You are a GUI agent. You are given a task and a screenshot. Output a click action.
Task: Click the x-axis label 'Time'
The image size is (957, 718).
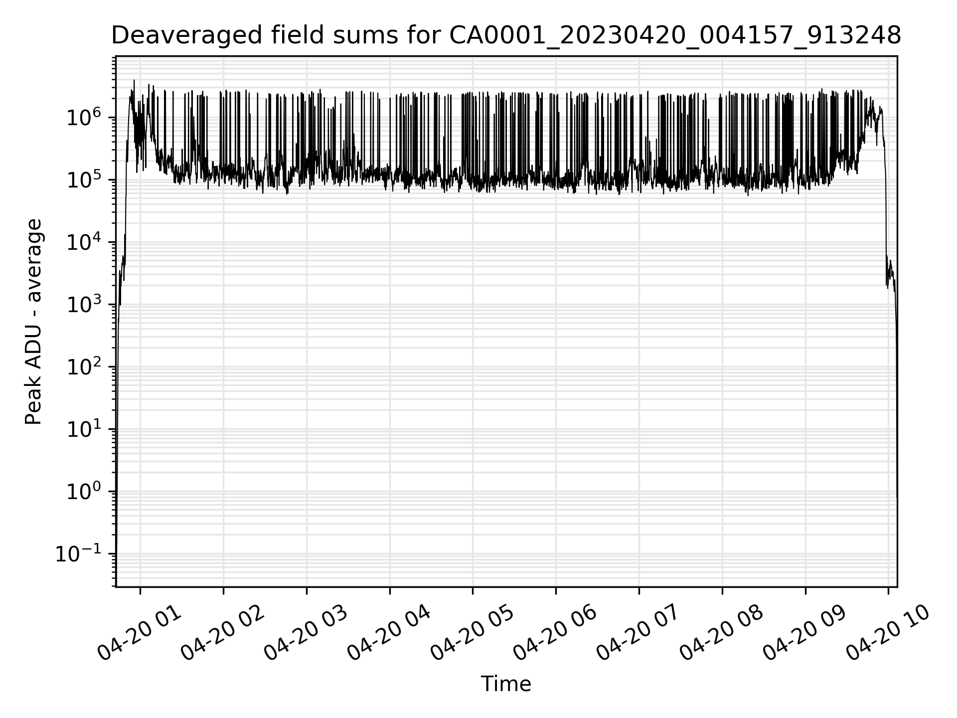pyautogui.click(x=506, y=684)
